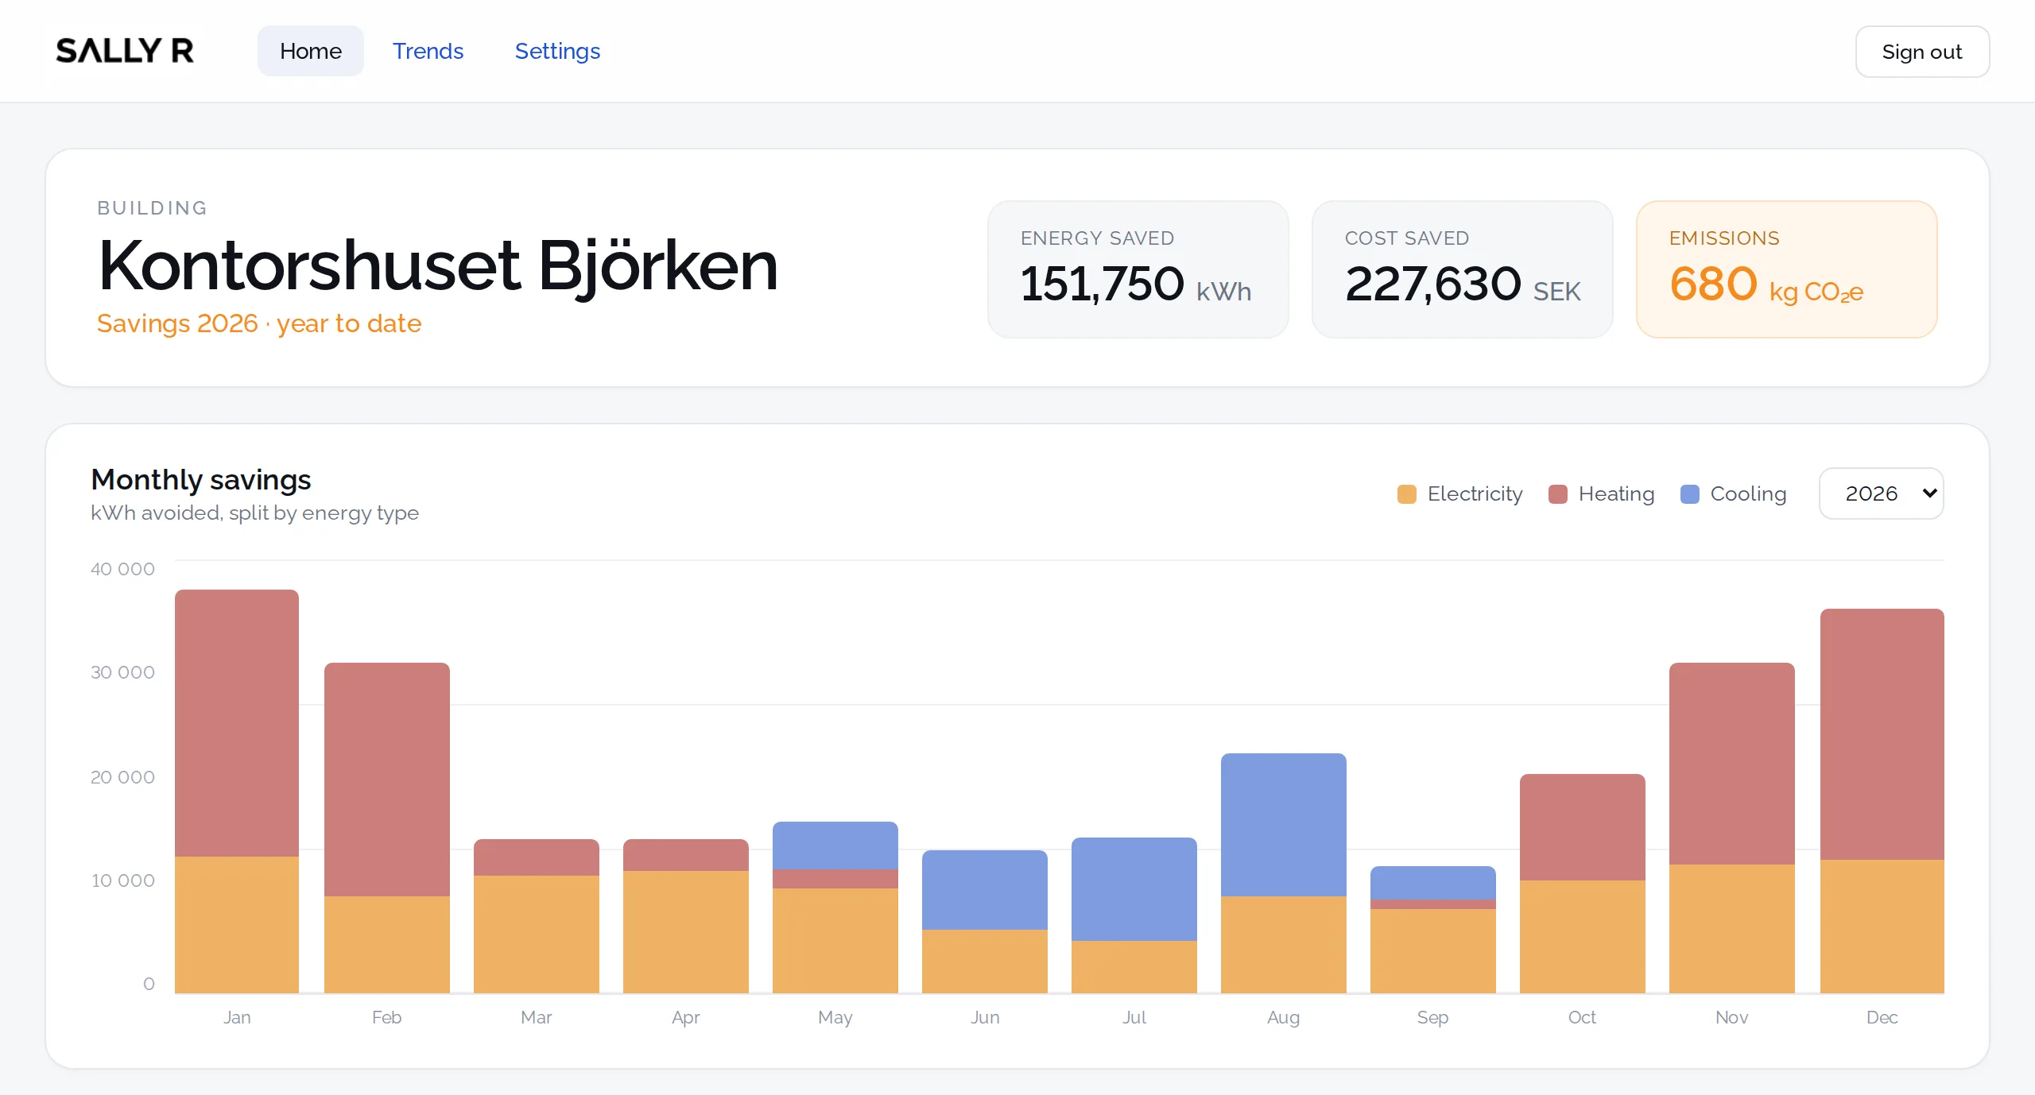Click the January electricity bar segment

point(237,925)
